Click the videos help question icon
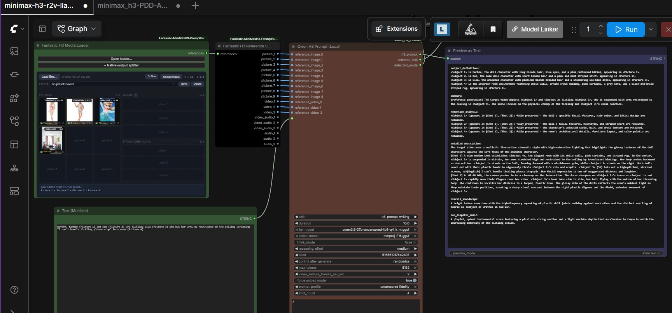 pos(135,95)
